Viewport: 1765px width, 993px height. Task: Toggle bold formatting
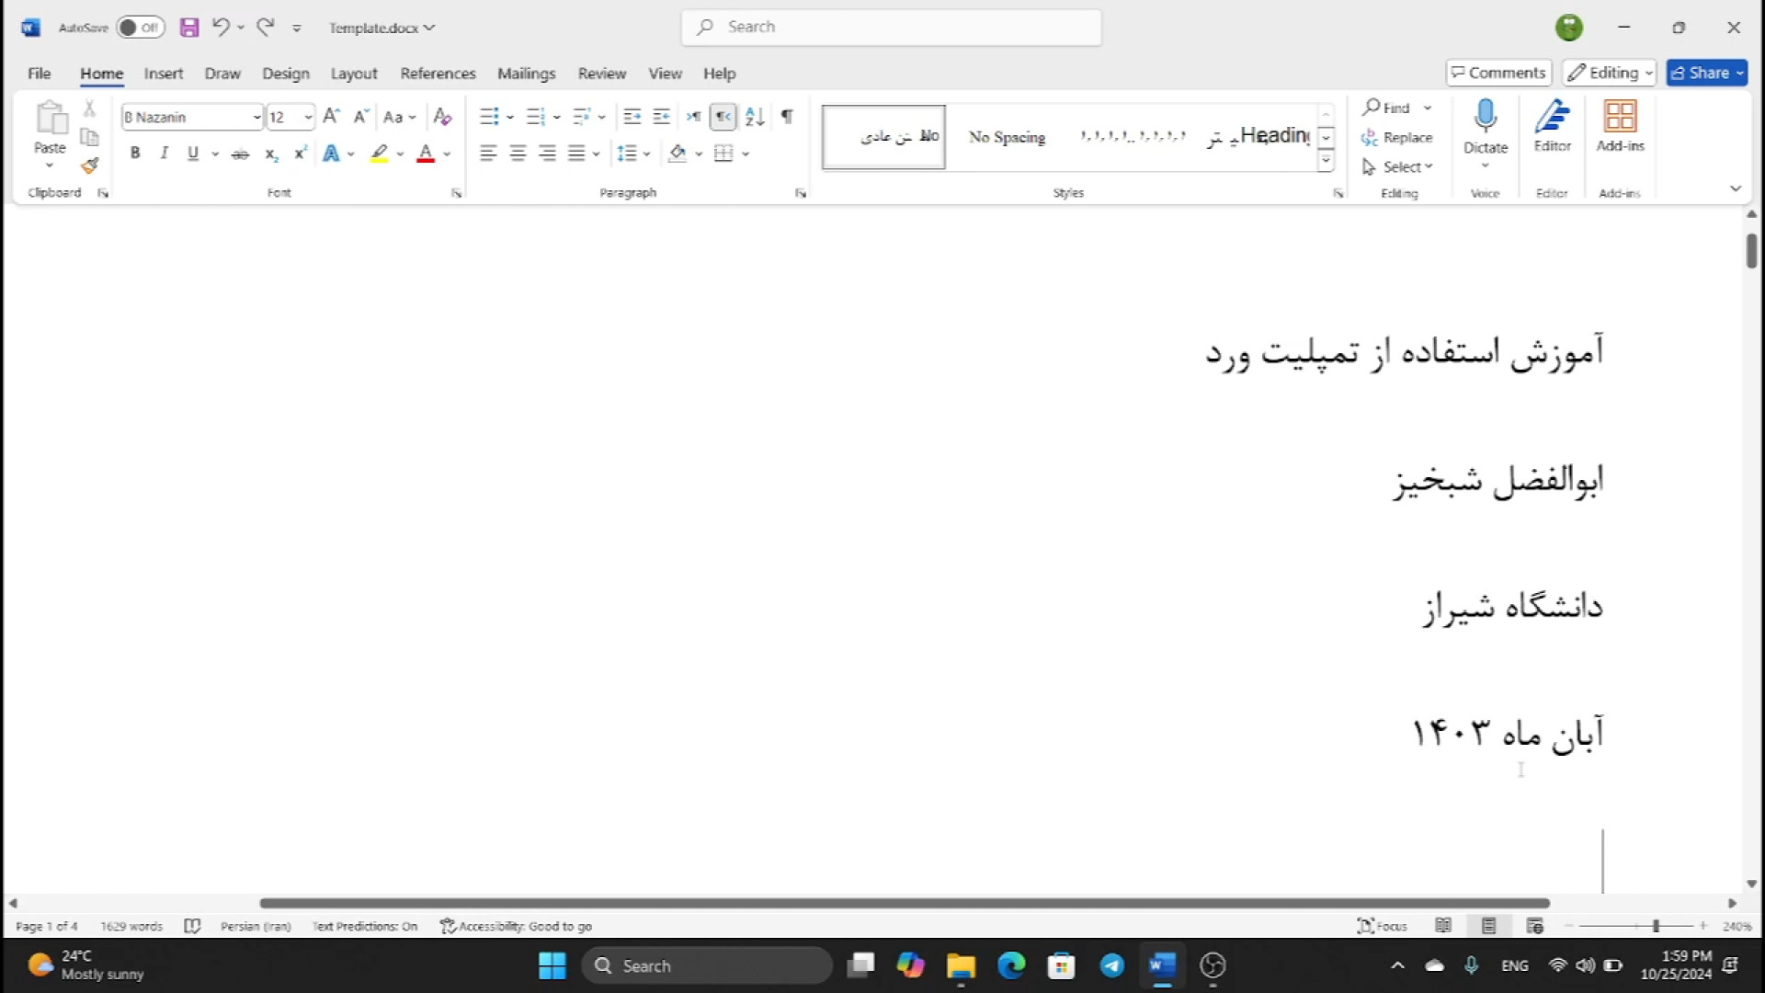(x=135, y=154)
